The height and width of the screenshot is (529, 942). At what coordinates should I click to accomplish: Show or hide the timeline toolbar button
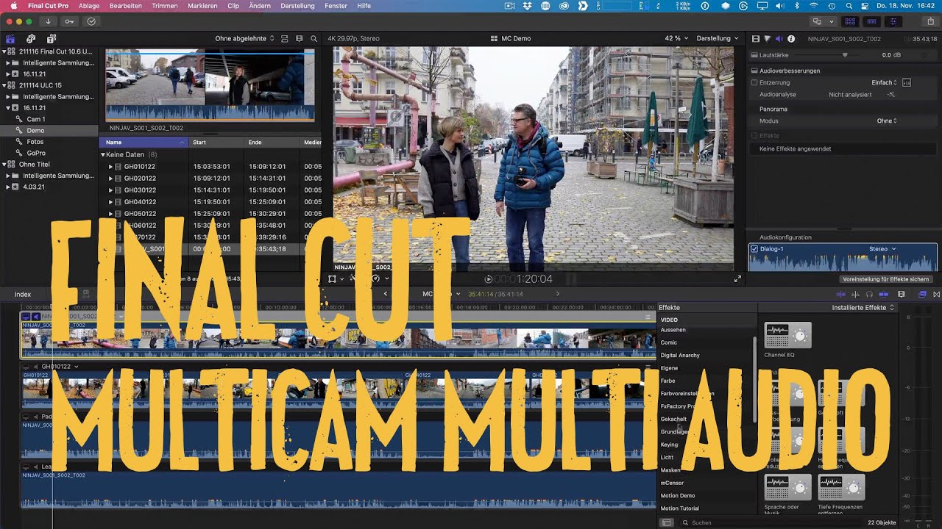point(872,21)
